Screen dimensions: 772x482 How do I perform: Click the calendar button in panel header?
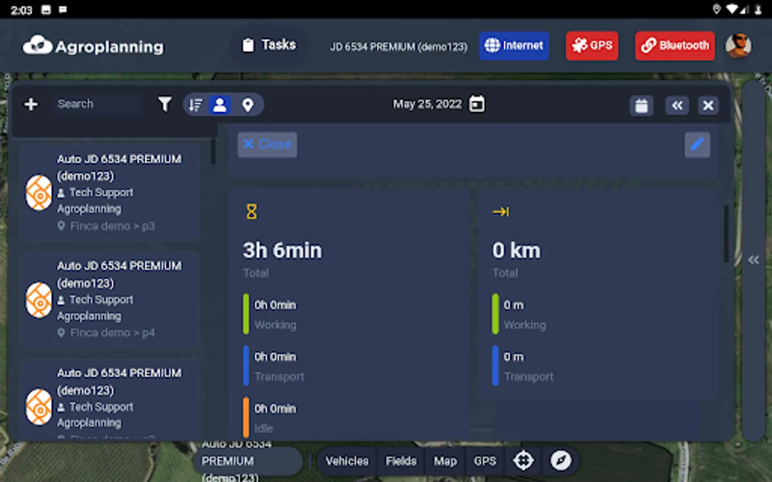pos(641,105)
